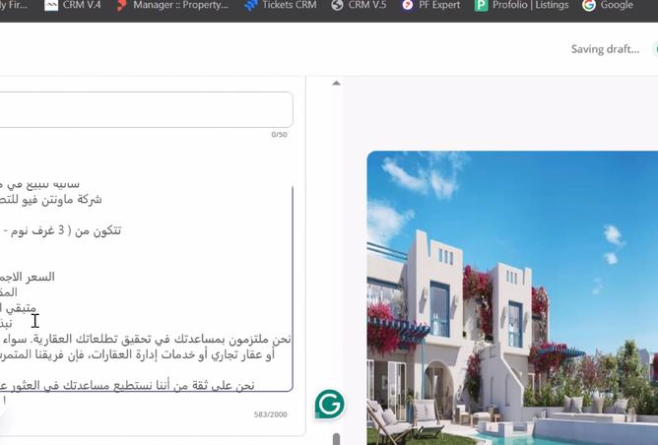Open the PF Expert bookmark
The image size is (658, 445).
coord(431,5)
